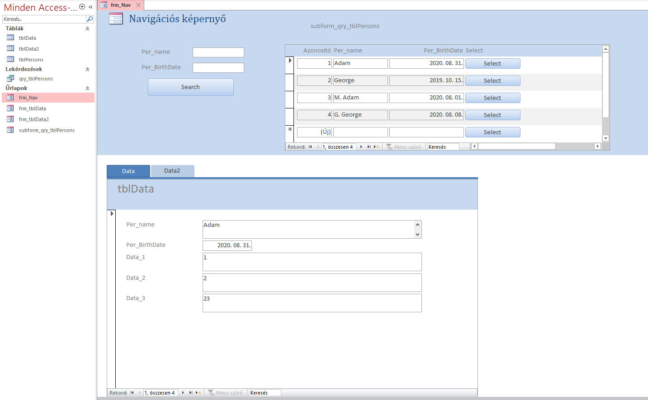Switch to the Data2 tab
648x400 pixels.
point(172,171)
